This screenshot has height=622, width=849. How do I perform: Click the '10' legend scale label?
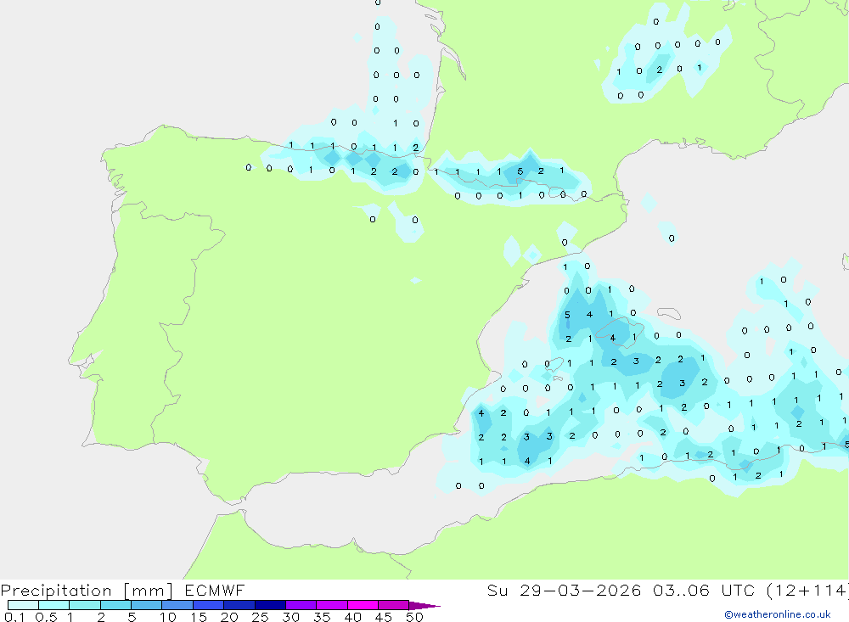pyautogui.click(x=167, y=617)
